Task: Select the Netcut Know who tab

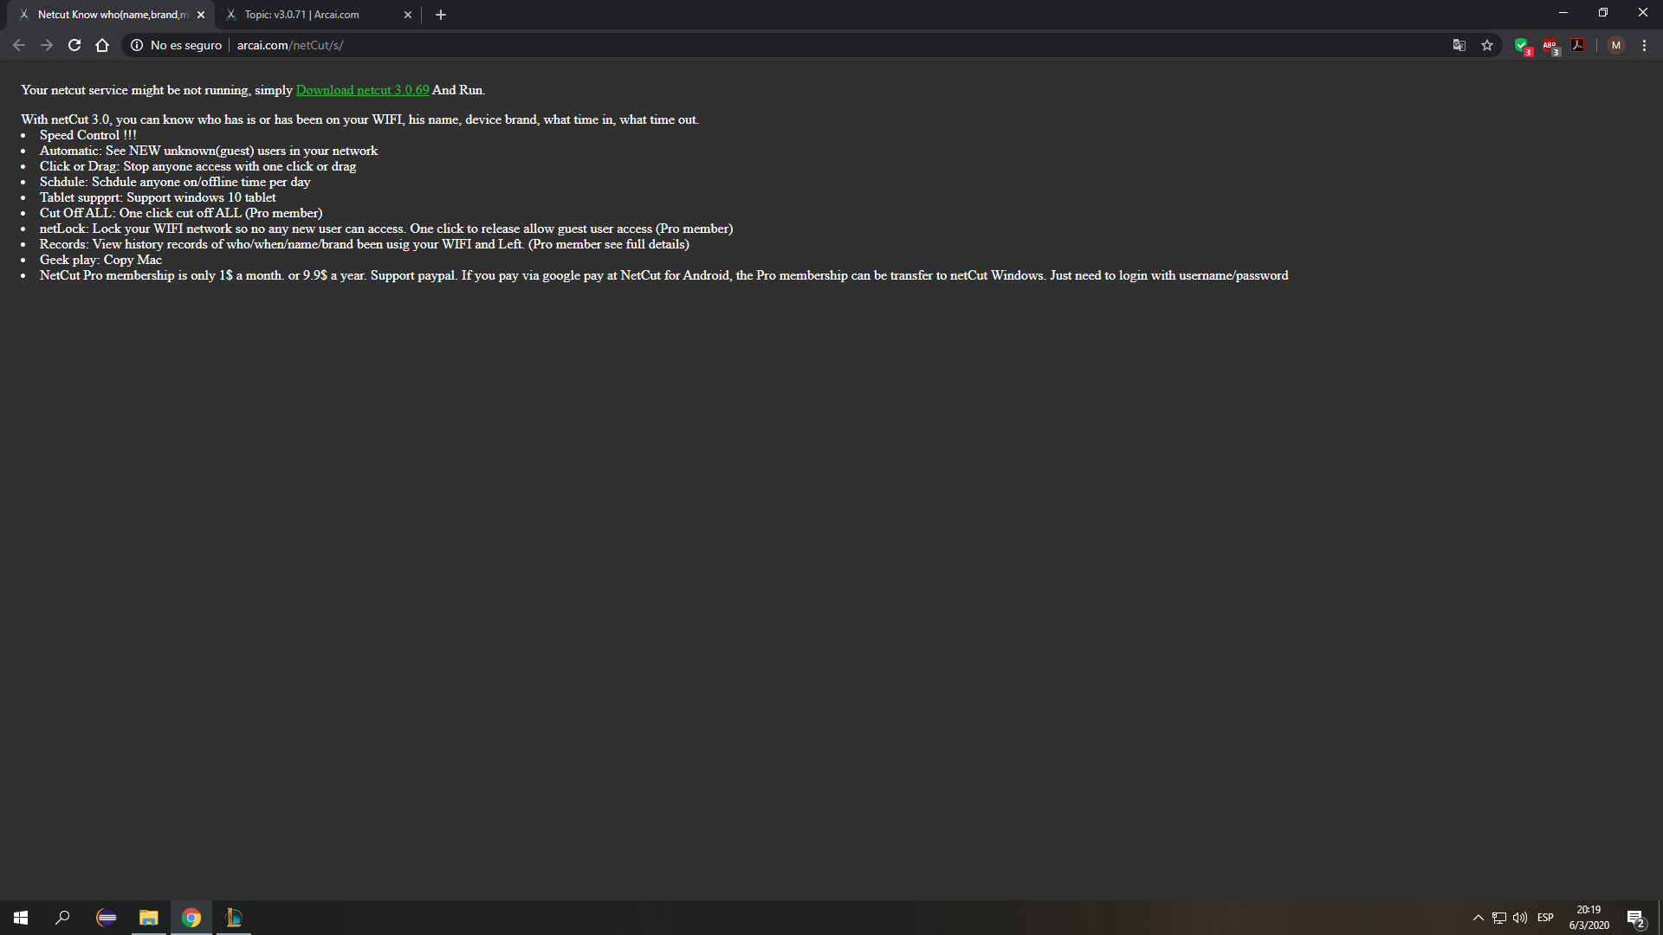Action: [111, 15]
